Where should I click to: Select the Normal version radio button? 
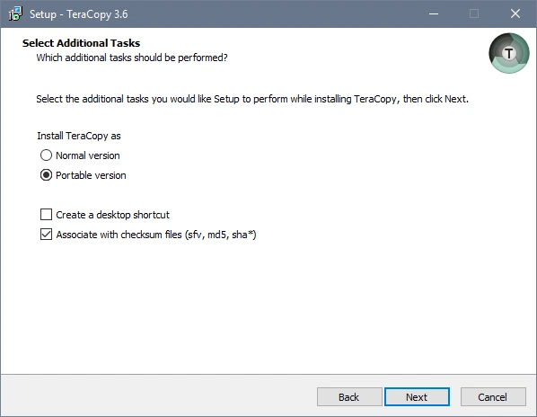tap(46, 155)
